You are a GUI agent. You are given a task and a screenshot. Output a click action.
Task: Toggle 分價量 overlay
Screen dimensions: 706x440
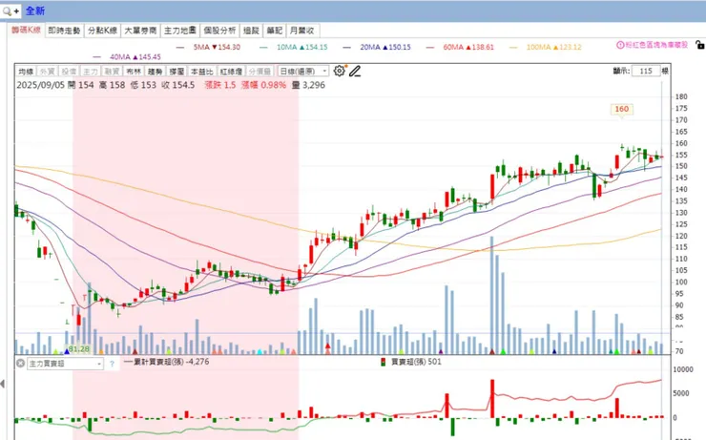[260, 72]
